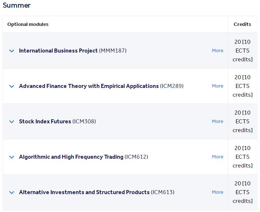260x212 pixels.
Task: Expand the Advanced Finance Theory chevron
Action: 12,86
